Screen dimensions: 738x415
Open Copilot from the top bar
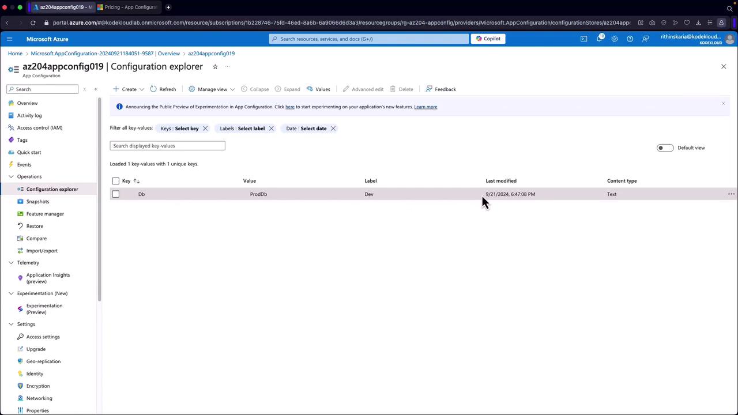click(488, 39)
